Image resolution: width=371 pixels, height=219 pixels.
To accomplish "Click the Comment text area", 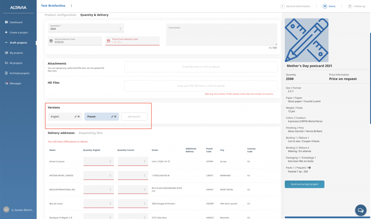I will 221,35.
